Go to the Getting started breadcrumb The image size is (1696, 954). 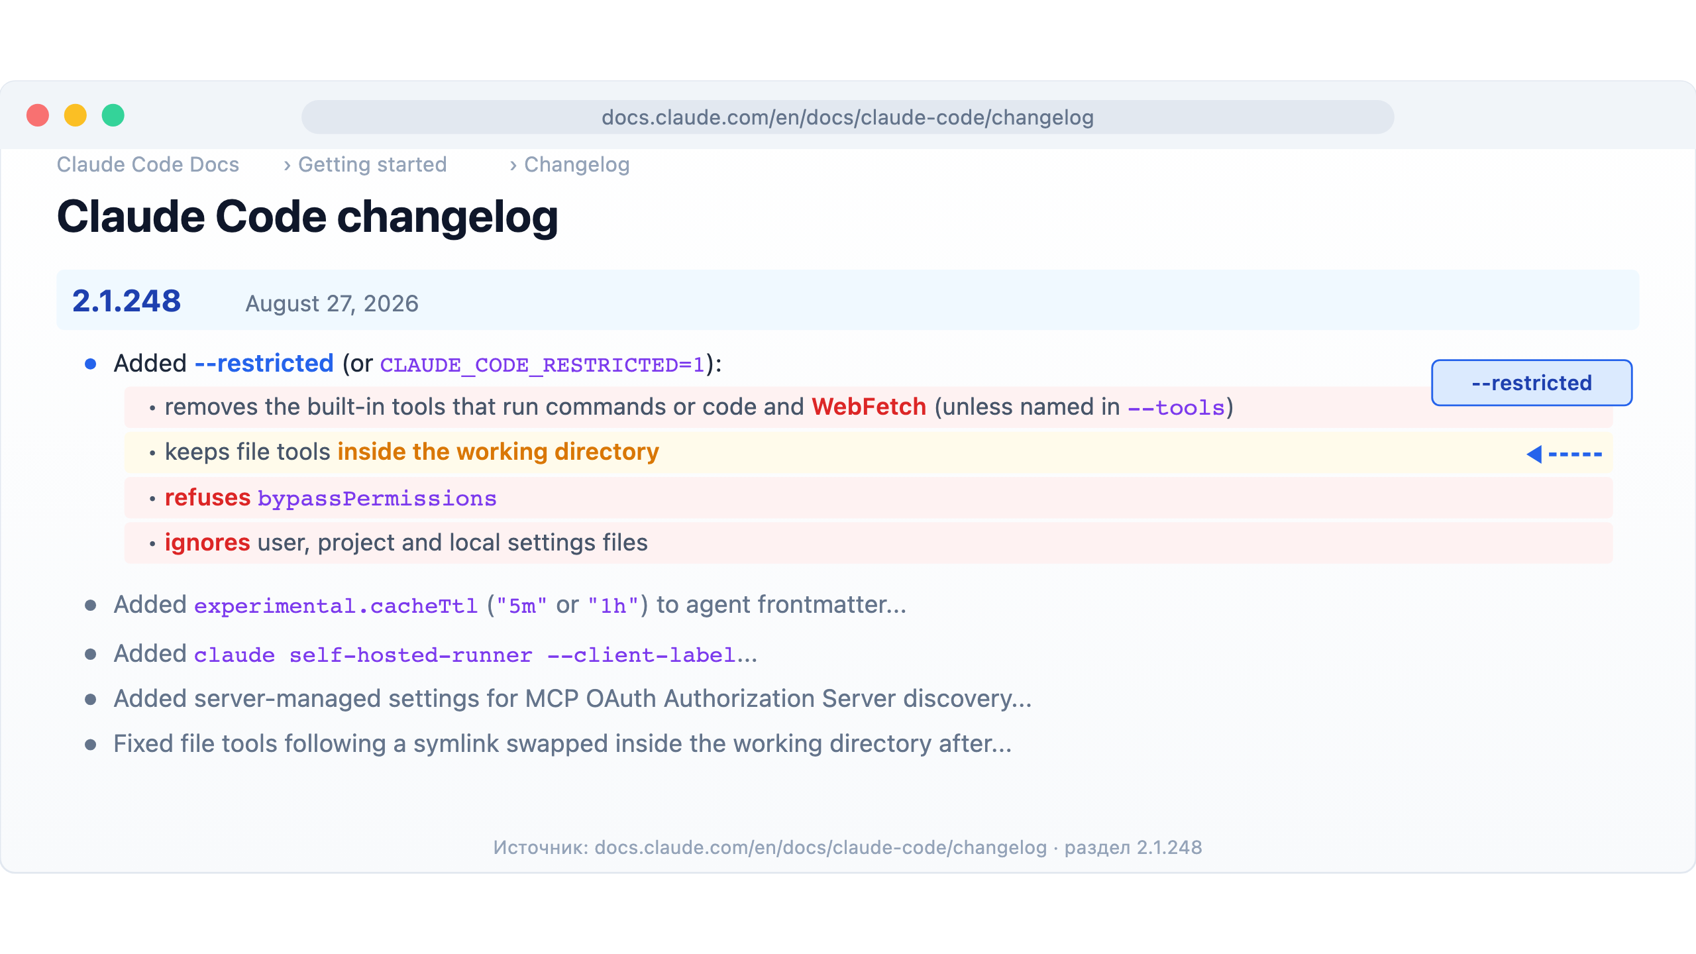372,164
